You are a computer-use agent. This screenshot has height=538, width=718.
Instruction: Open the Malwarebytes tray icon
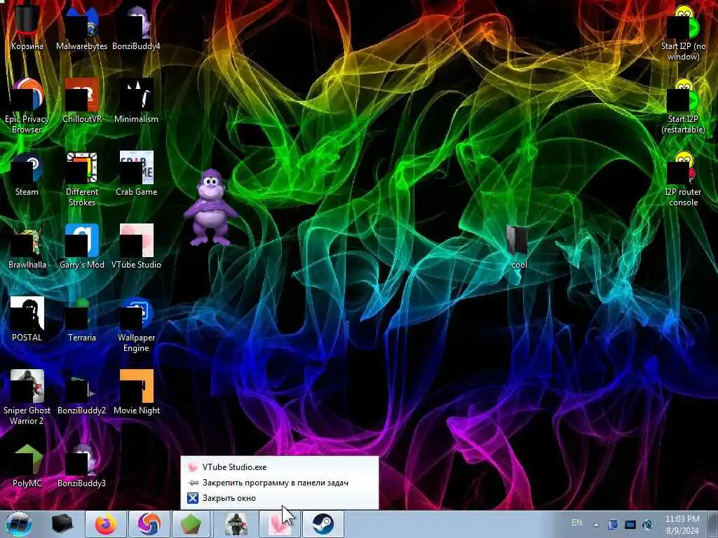[613, 525]
